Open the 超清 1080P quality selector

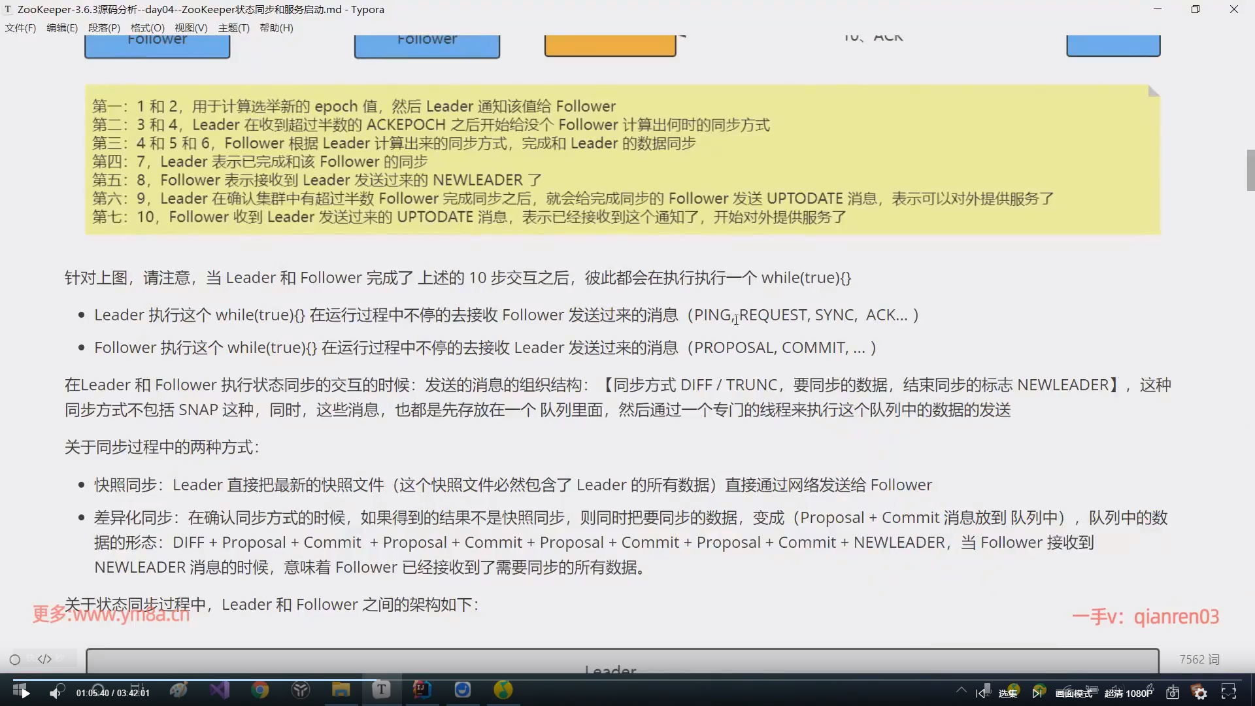tap(1129, 693)
